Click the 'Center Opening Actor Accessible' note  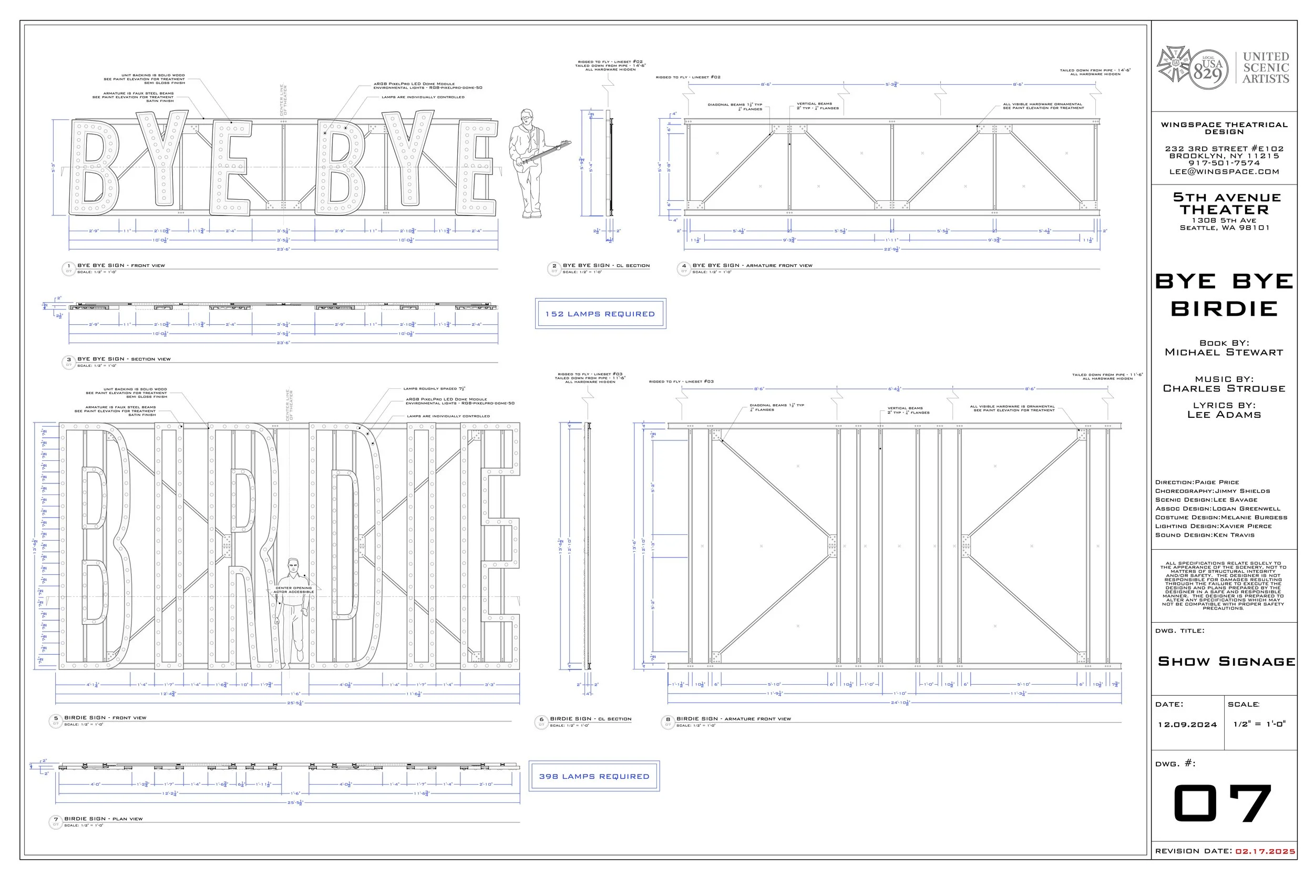pyautogui.click(x=294, y=590)
